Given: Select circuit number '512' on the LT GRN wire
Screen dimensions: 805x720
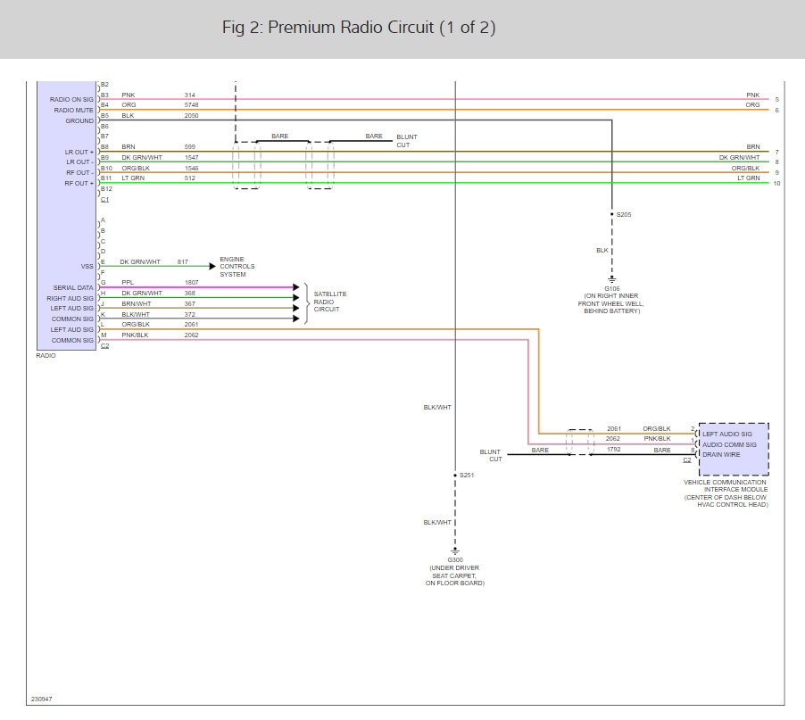Looking at the screenshot, I should (190, 178).
